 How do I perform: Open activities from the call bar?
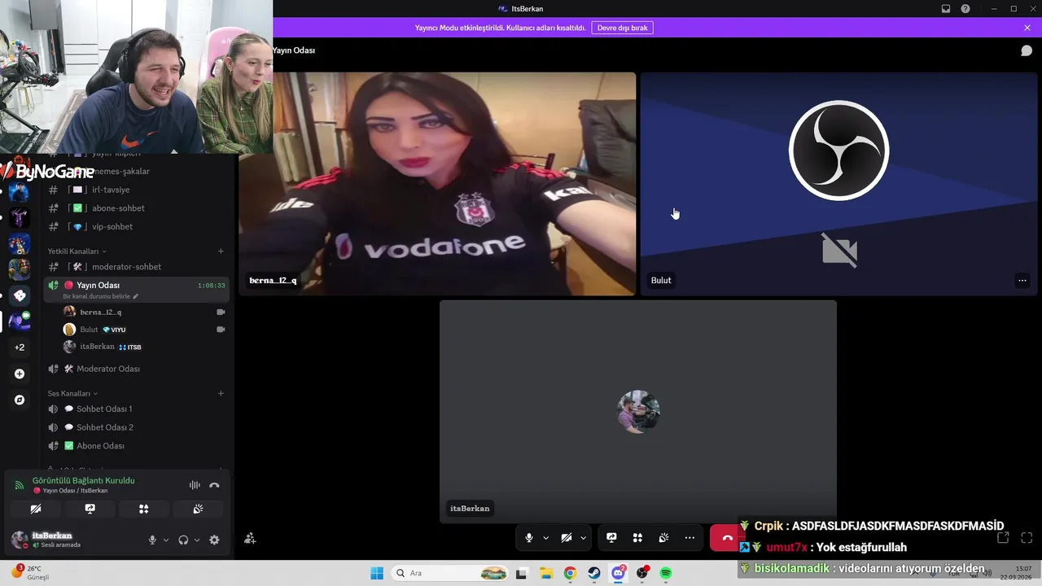637,537
